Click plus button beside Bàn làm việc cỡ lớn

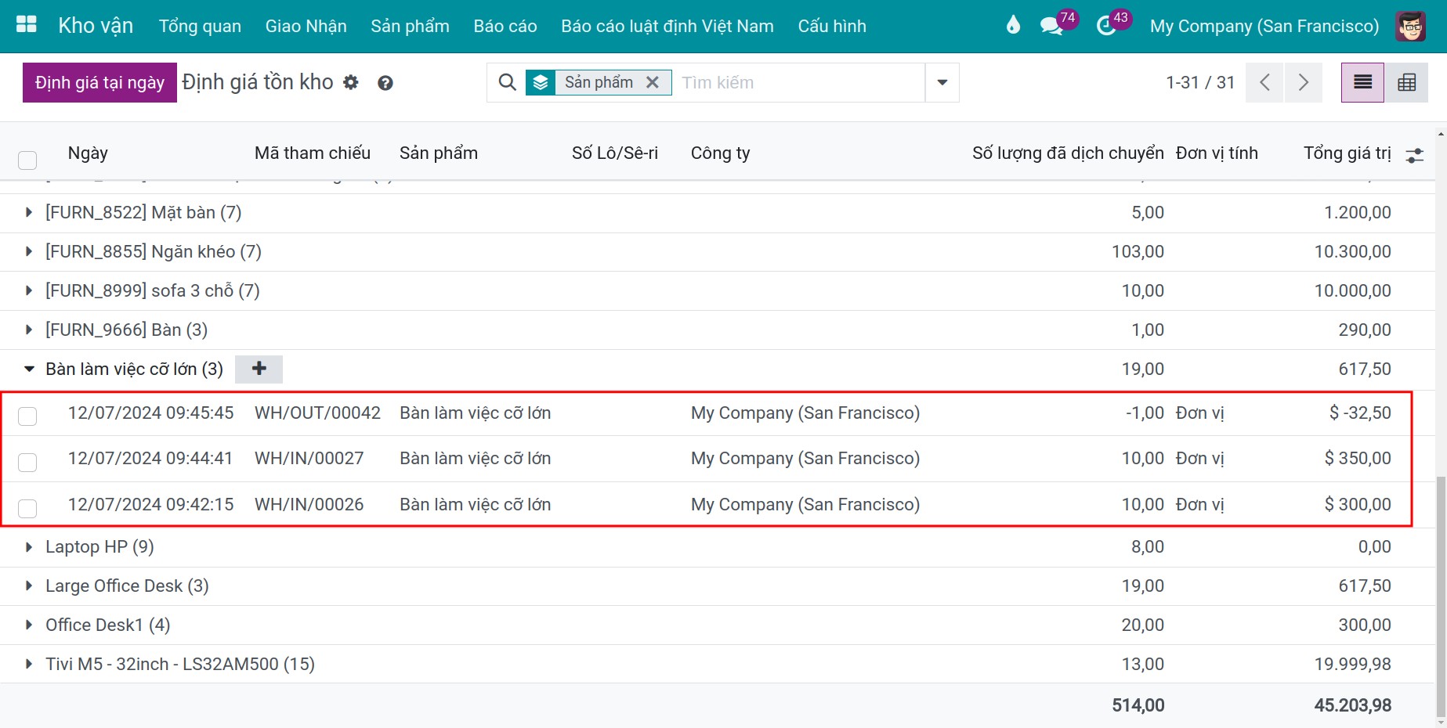[x=259, y=369]
